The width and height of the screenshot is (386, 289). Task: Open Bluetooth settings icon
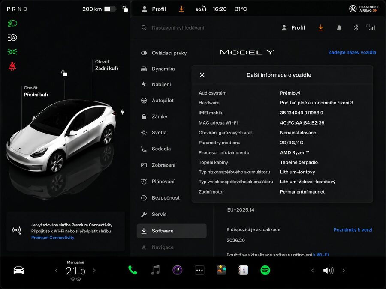(356, 28)
